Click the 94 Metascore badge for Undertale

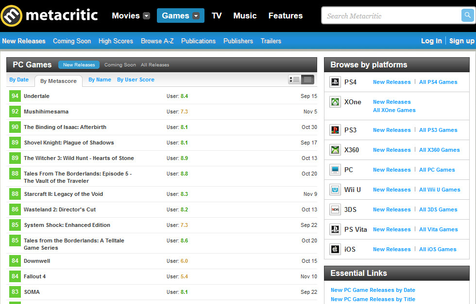click(15, 96)
